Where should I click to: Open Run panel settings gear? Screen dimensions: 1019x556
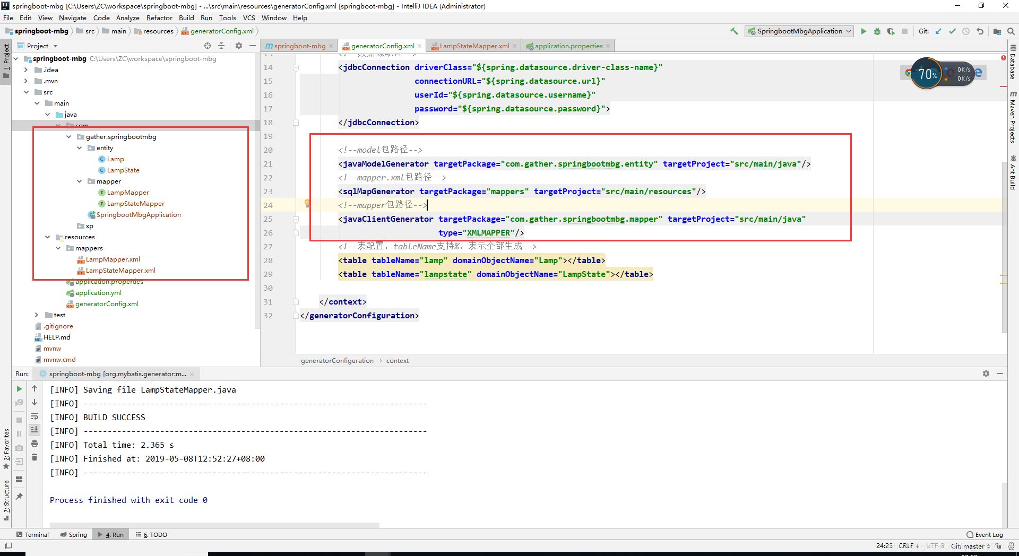(x=986, y=373)
